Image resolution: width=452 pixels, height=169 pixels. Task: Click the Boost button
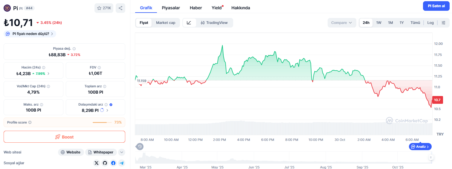tap(64, 137)
